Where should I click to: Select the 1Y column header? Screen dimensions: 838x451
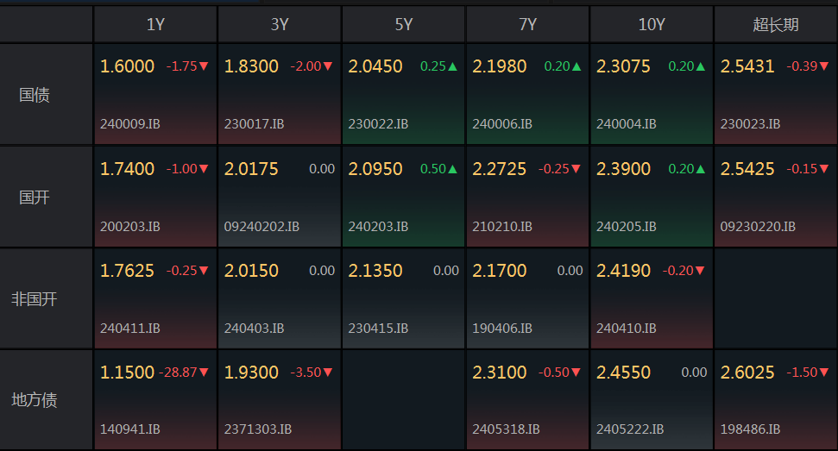155,25
